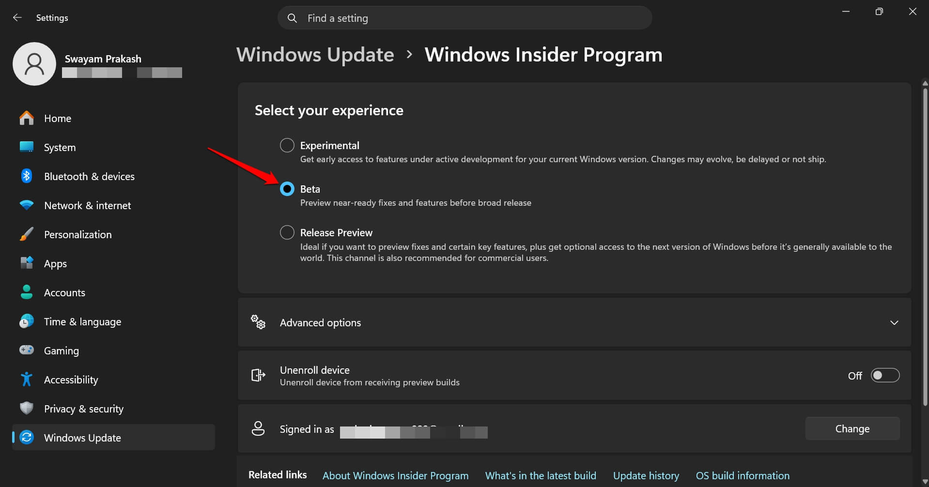Close the Settings window
This screenshot has height=487, width=929.
click(x=913, y=12)
